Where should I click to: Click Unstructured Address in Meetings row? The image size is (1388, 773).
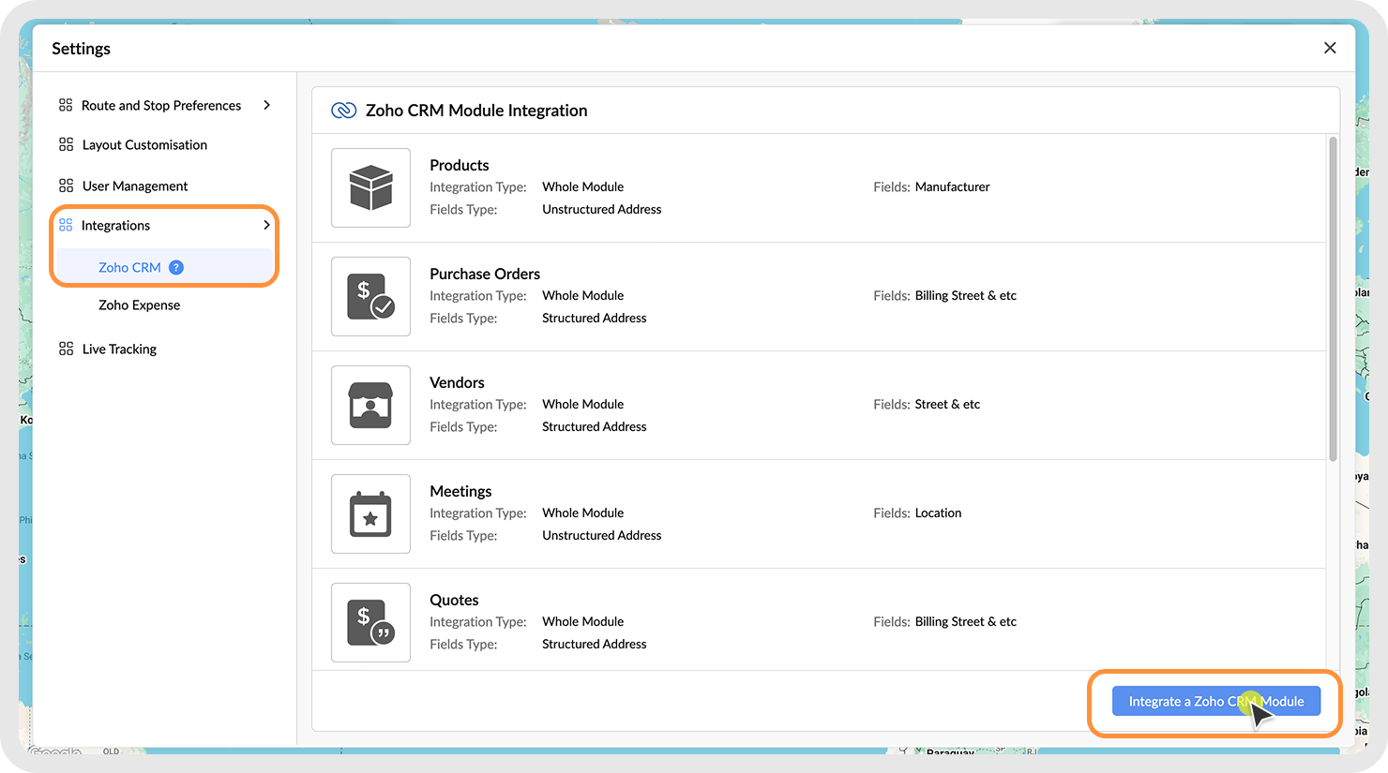pyautogui.click(x=602, y=536)
